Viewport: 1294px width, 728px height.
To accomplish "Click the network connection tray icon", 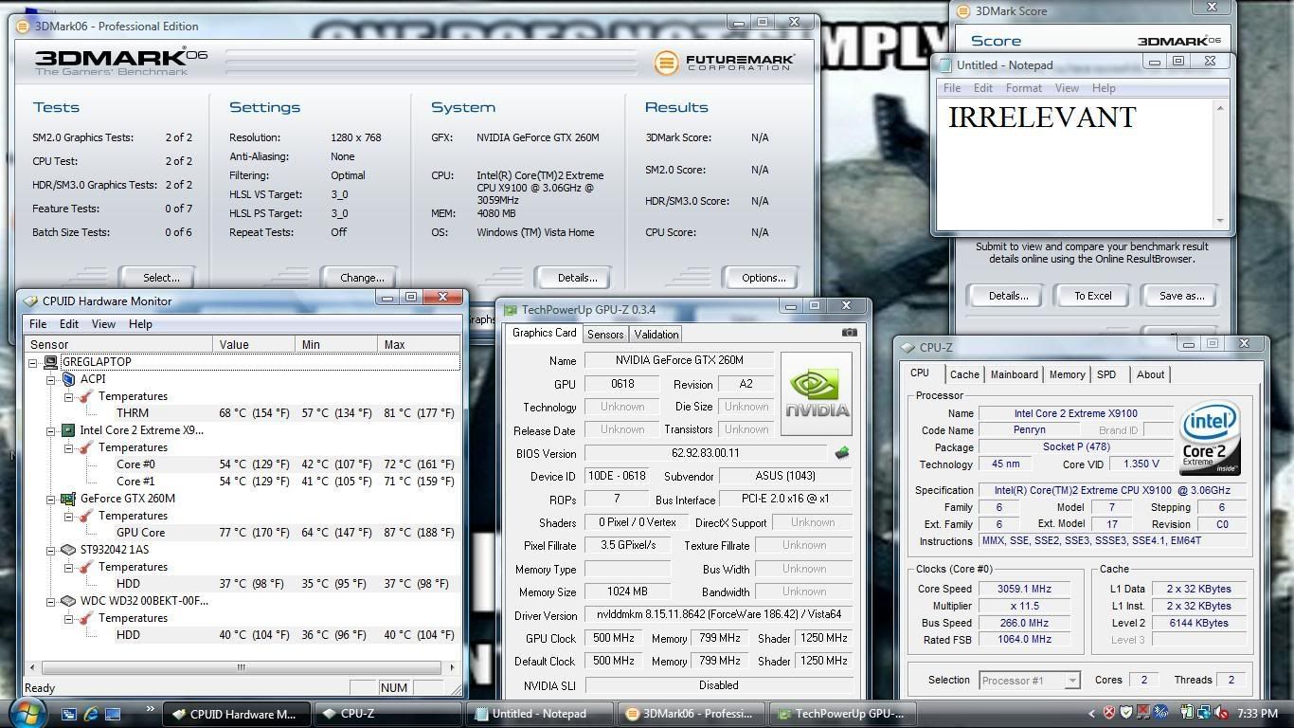I will (x=1203, y=713).
